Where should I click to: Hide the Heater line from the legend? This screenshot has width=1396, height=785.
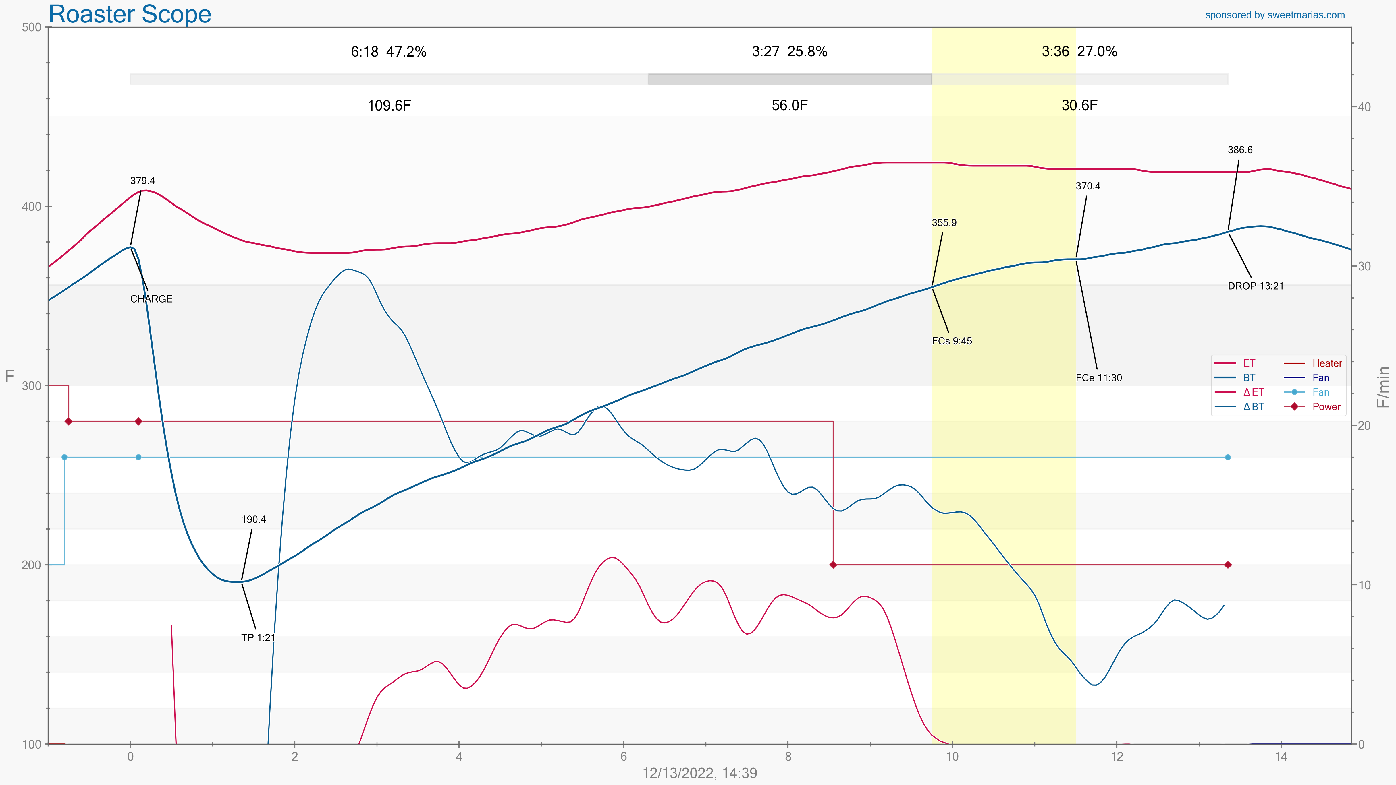[x=1327, y=363]
